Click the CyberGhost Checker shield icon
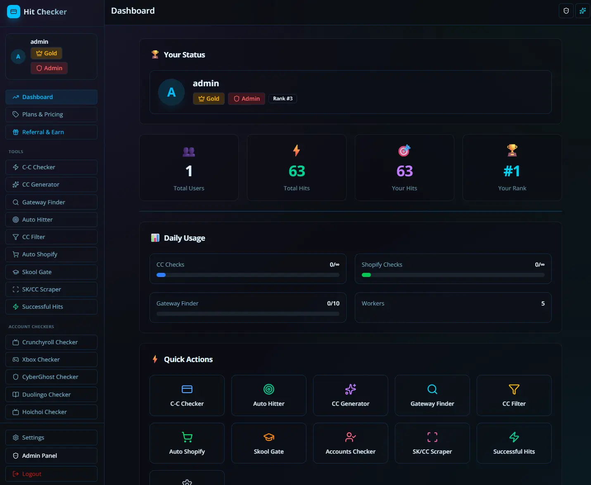This screenshot has height=485, width=591. point(16,377)
